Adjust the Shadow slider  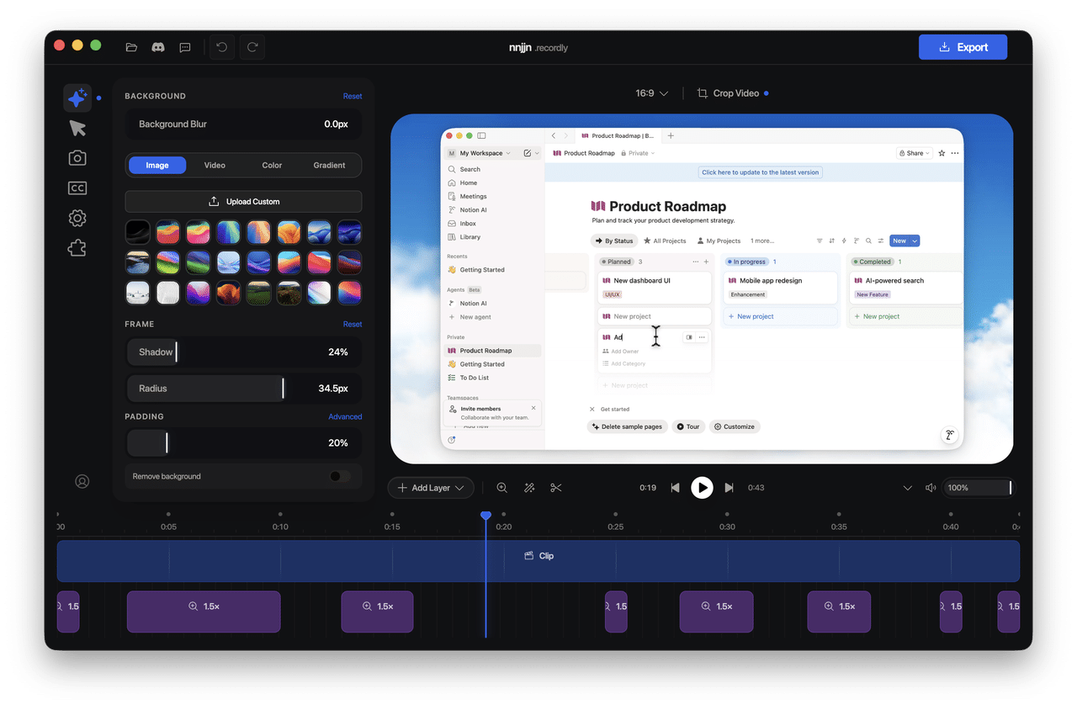tap(244, 352)
